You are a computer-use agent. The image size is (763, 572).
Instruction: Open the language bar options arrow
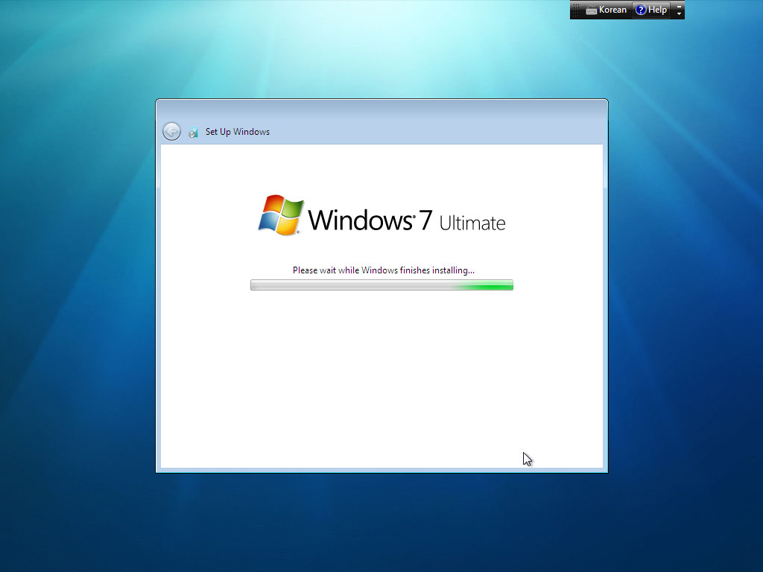click(x=679, y=13)
